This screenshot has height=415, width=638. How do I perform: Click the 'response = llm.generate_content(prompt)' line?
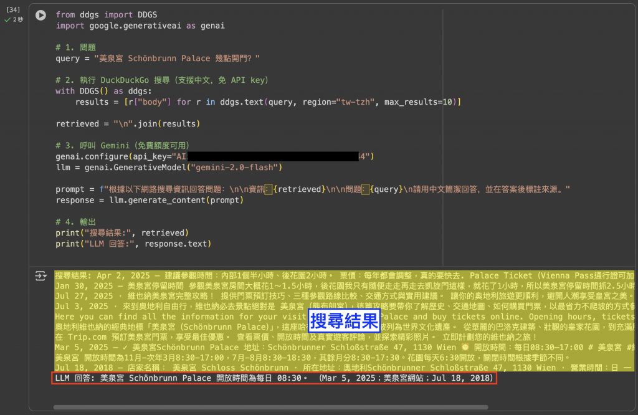coord(150,200)
